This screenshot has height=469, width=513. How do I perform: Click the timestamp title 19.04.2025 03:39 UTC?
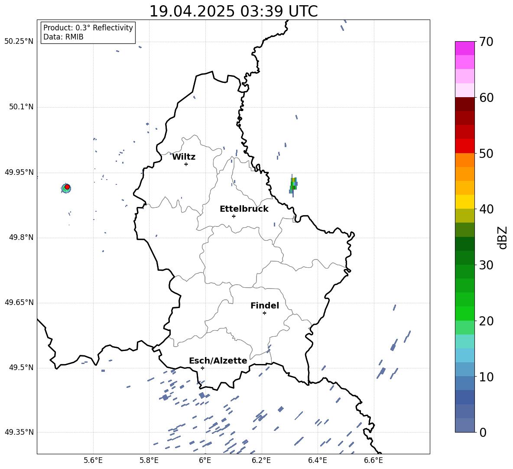(x=234, y=11)
